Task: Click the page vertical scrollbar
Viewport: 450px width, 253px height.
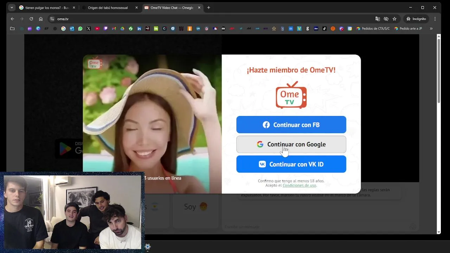Action: click(x=438, y=70)
